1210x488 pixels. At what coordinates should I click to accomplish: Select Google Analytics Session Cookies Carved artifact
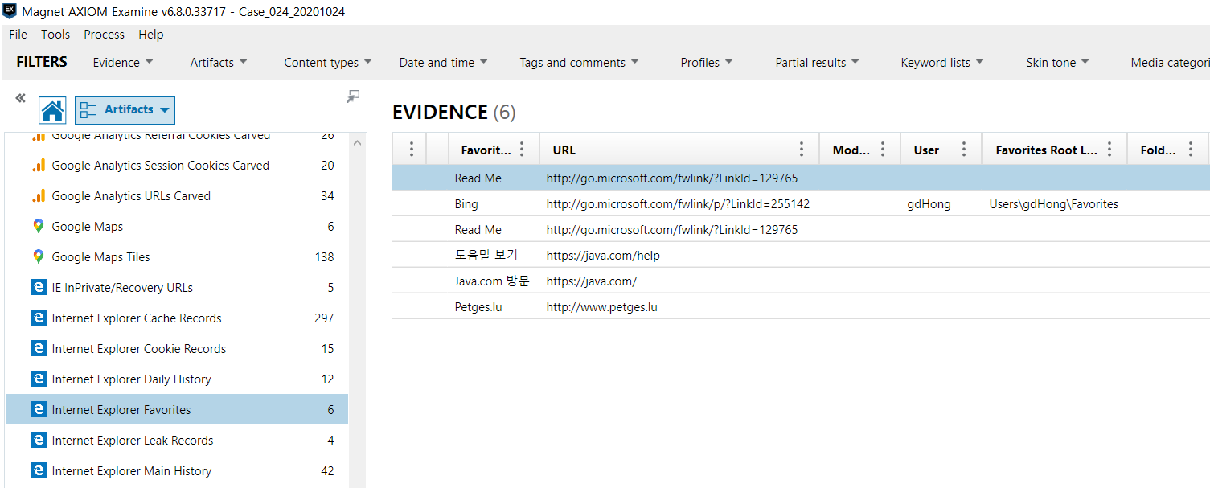pos(177,166)
